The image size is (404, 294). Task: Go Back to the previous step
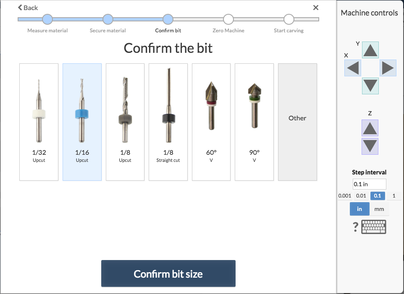28,8
